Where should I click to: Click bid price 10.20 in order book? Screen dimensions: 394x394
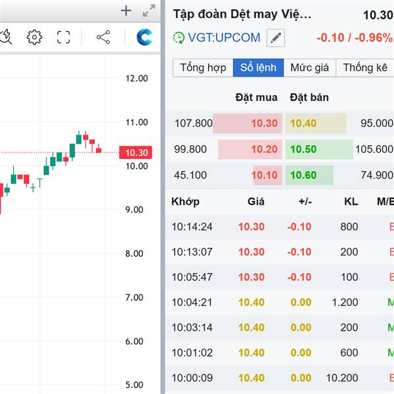265,149
